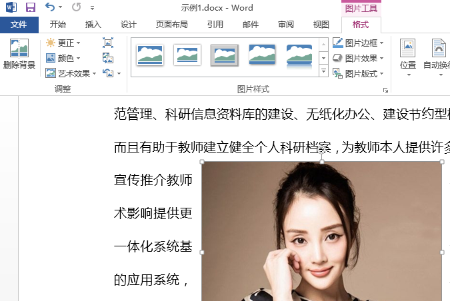Click the compress pictures icon
The width and height of the screenshot is (450, 301).
click(x=108, y=43)
